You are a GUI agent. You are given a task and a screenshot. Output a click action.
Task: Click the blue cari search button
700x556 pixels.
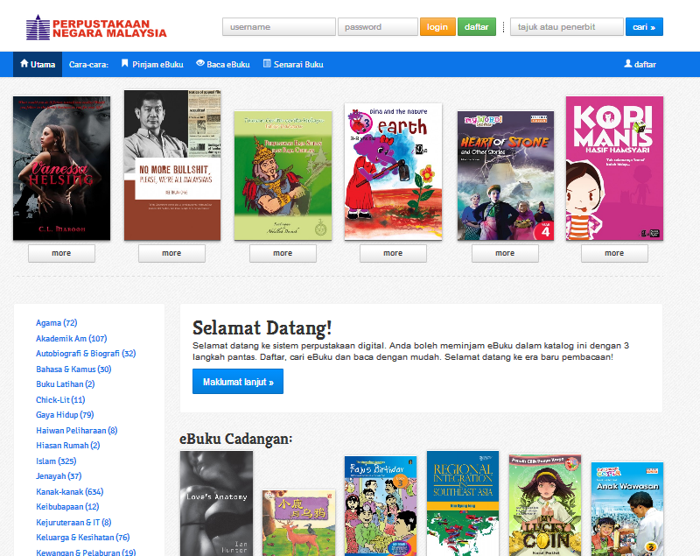click(644, 27)
